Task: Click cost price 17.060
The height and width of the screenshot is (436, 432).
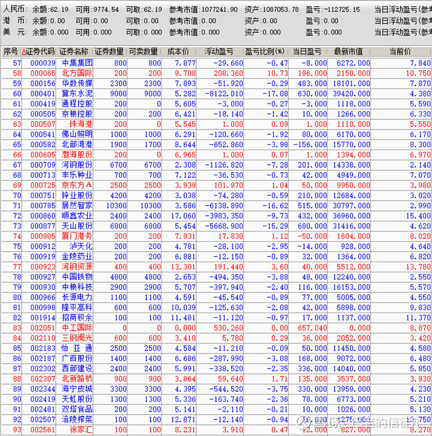Action: (x=183, y=216)
